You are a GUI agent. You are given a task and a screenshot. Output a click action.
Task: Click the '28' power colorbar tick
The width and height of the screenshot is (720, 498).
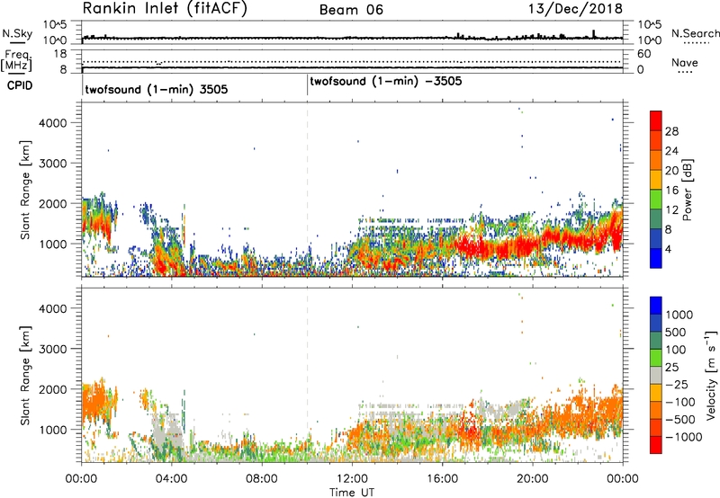[x=671, y=131]
